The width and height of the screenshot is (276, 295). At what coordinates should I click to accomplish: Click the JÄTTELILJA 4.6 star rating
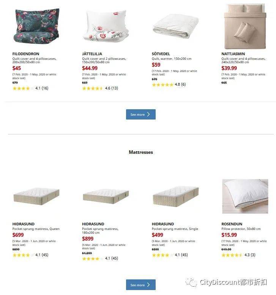(100, 88)
